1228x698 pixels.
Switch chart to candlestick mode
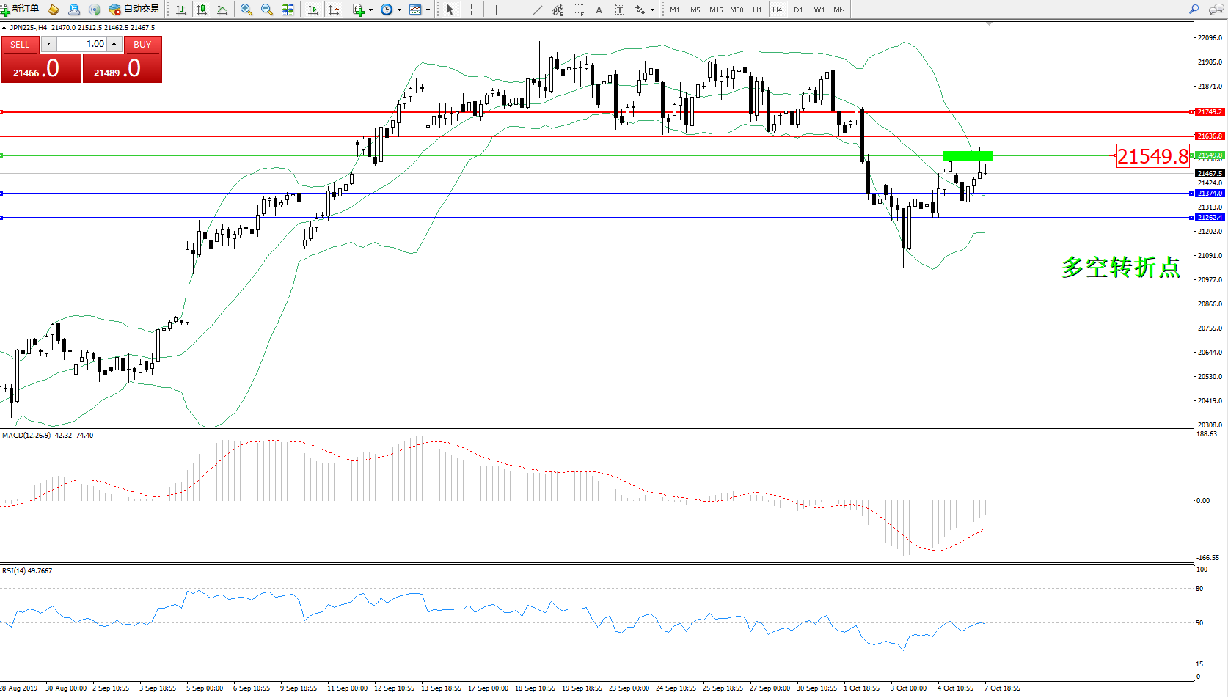click(202, 10)
